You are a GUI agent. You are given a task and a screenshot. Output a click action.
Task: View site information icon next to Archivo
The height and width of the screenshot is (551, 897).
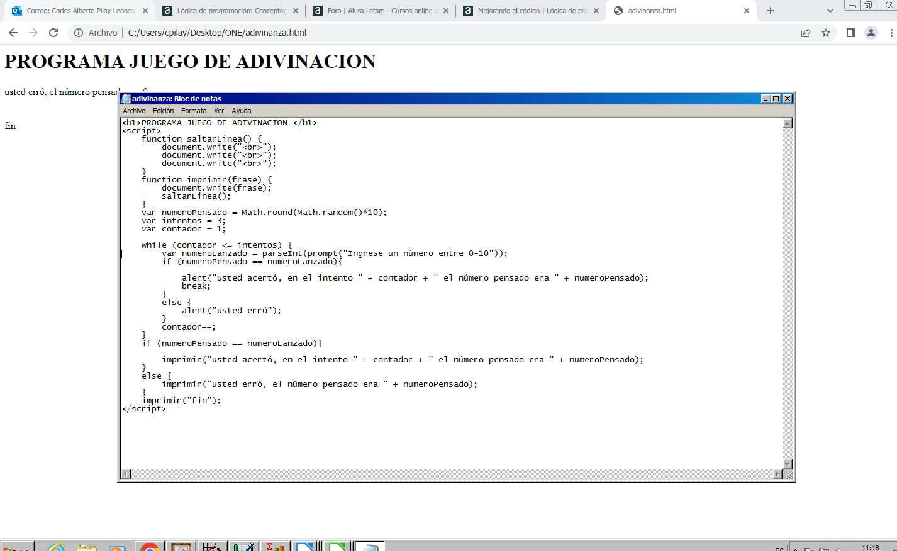(79, 33)
